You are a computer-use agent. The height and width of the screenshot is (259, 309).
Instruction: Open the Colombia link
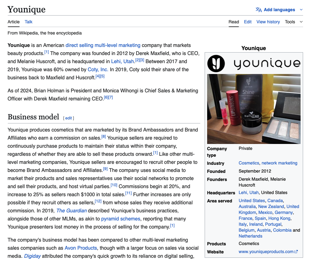pos(282,230)
